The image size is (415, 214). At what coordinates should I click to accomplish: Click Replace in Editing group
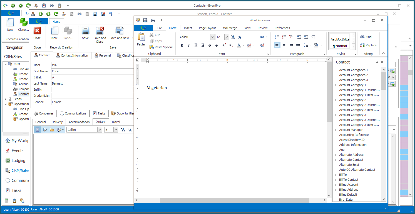(368, 45)
